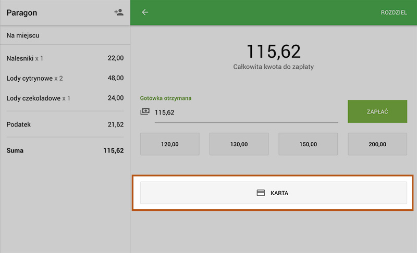Click the credit card icon
Image resolution: width=417 pixels, height=253 pixels.
[261, 193]
